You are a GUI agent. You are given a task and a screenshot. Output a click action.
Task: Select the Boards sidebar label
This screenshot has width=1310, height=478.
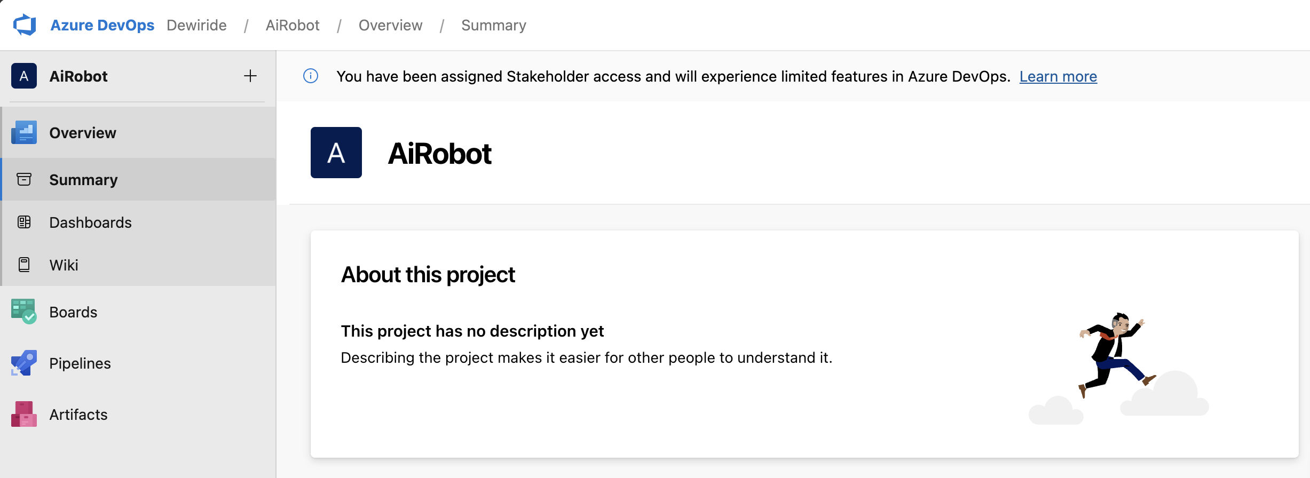[x=73, y=312]
